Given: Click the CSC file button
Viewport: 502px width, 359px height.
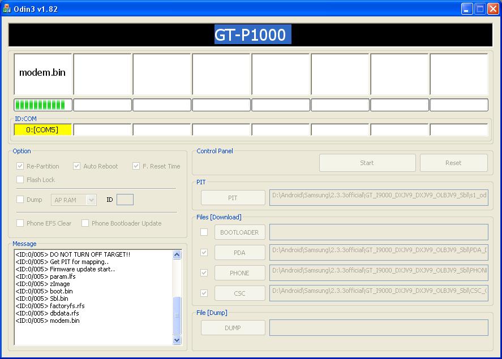Looking at the screenshot, I should 240,293.
